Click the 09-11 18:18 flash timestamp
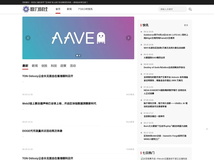The height and width of the screenshot is (160, 214). click(148, 32)
